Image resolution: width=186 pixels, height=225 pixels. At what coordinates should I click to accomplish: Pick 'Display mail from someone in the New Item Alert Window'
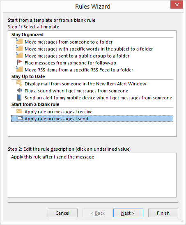[x=85, y=84]
